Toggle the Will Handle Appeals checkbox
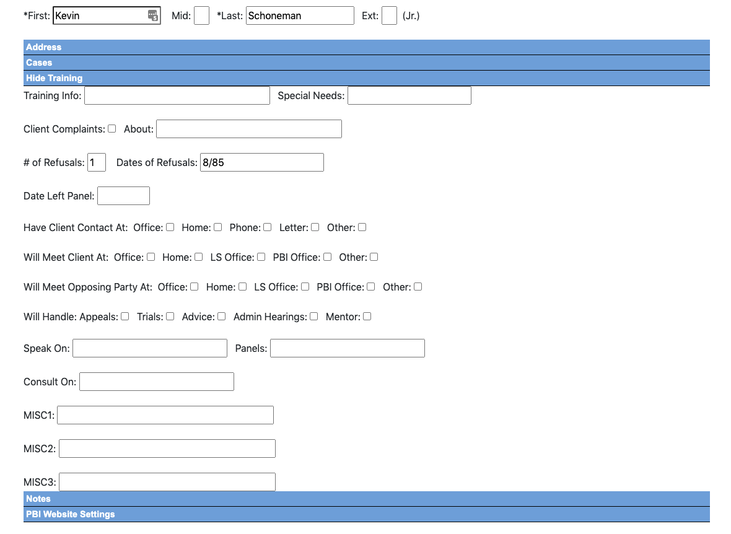Viewport: 731px width, 534px height. [125, 317]
